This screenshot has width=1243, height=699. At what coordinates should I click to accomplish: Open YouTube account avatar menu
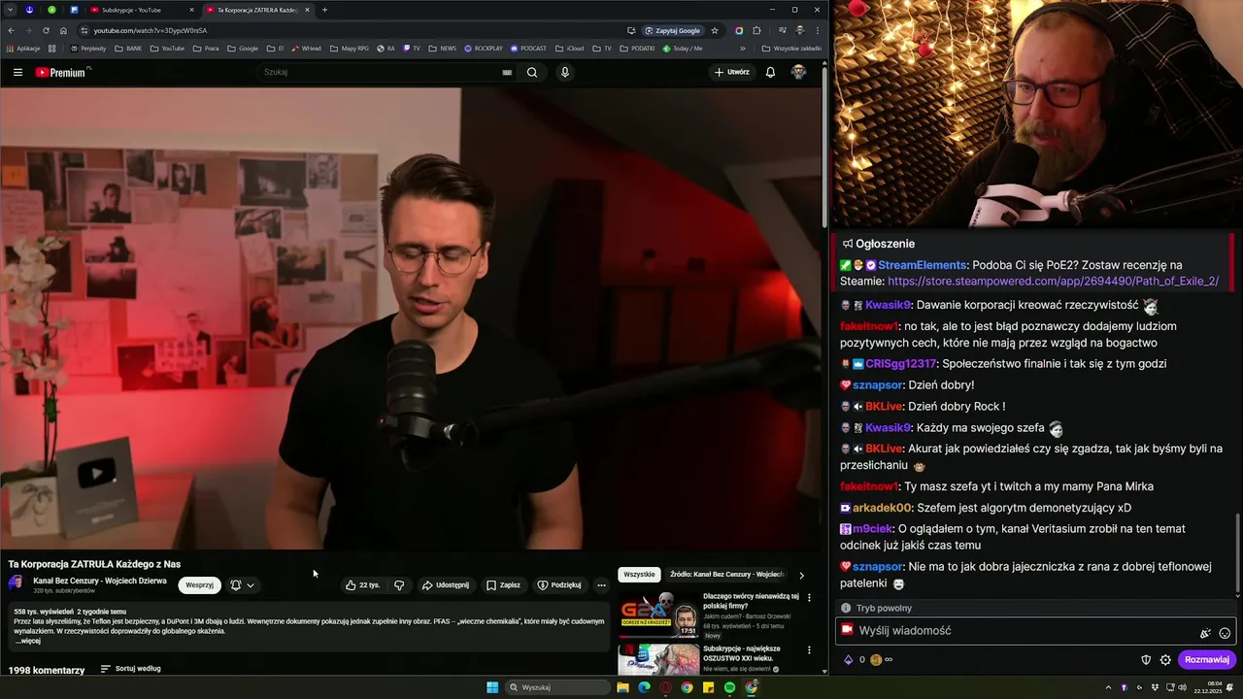click(798, 72)
